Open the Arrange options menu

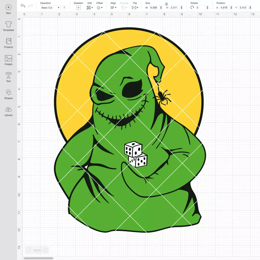pyautogui.click(x=124, y=8)
